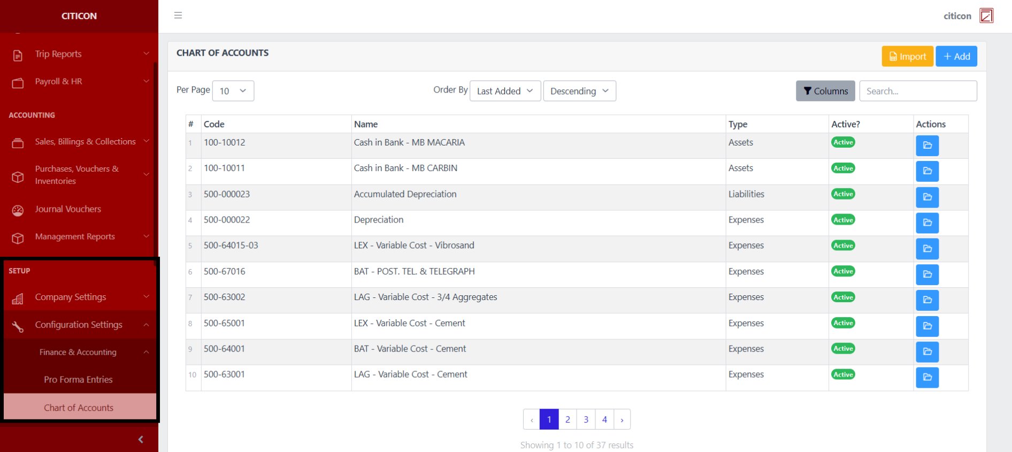The height and width of the screenshot is (452, 1012).
Task: Open folder icon for Cash in Bank - MB MACARIA
Action: click(927, 145)
